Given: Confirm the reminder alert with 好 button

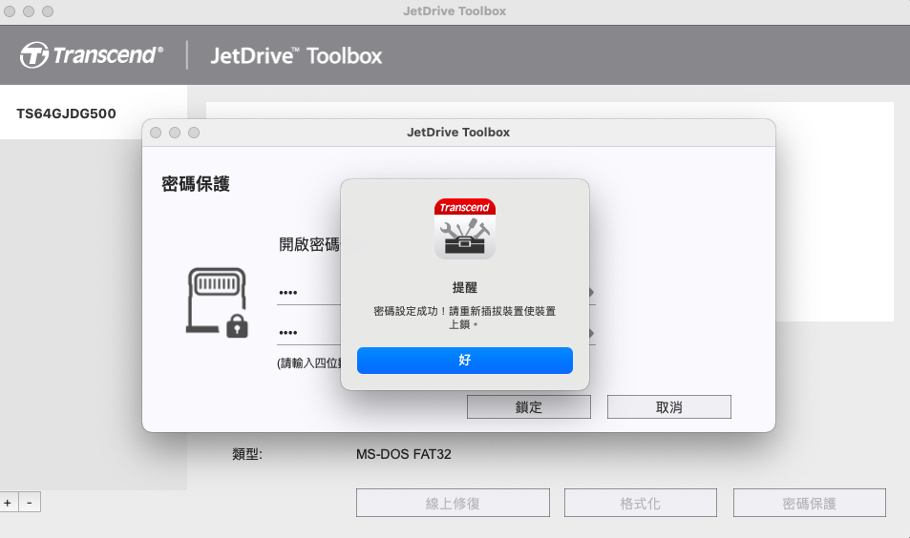Looking at the screenshot, I should pos(464,360).
